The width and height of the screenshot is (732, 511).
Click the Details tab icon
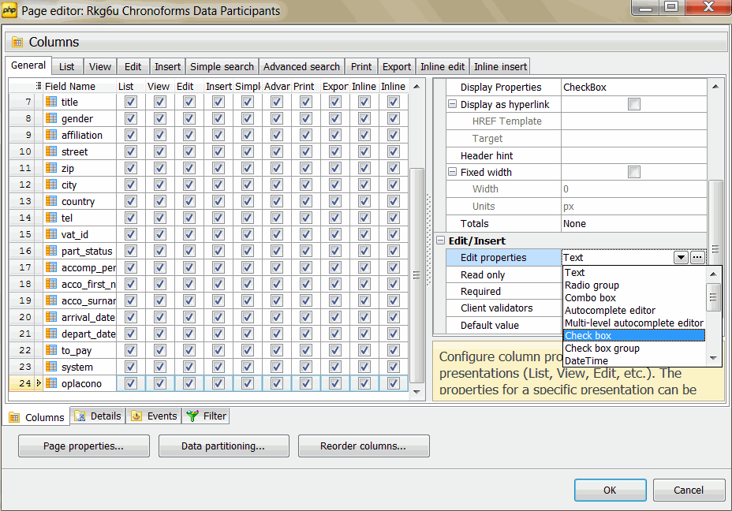pos(80,416)
